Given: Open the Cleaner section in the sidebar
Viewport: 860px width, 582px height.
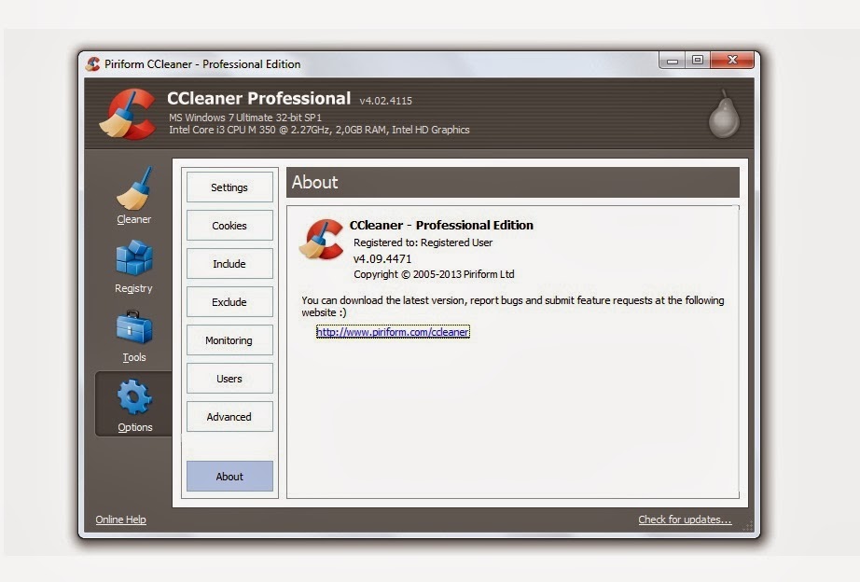Looking at the screenshot, I should click(x=133, y=197).
